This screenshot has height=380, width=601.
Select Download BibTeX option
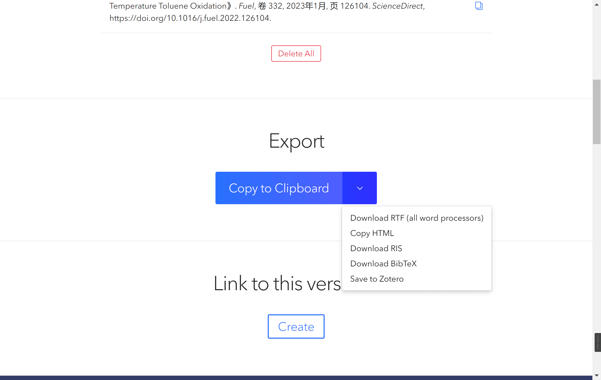(x=383, y=263)
